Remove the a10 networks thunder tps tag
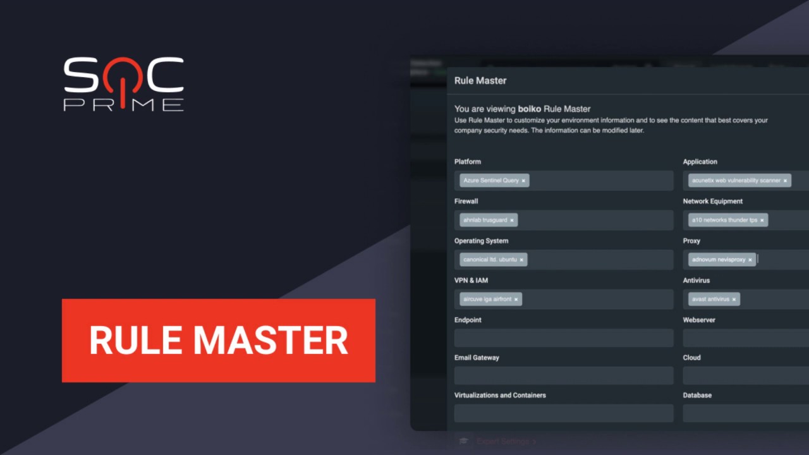 pyautogui.click(x=762, y=221)
